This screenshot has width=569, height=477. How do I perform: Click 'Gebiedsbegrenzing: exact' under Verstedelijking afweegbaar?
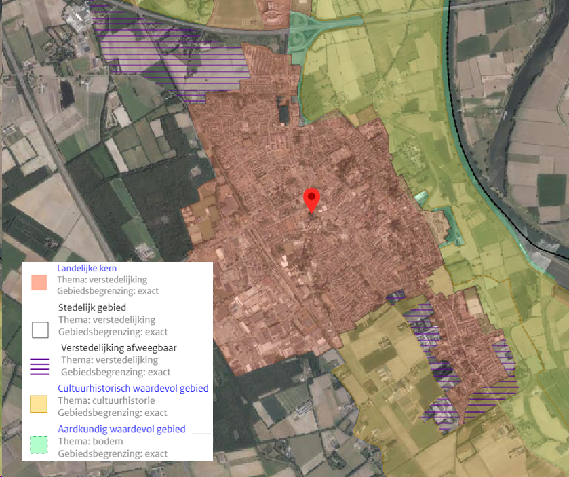pos(116,372)
